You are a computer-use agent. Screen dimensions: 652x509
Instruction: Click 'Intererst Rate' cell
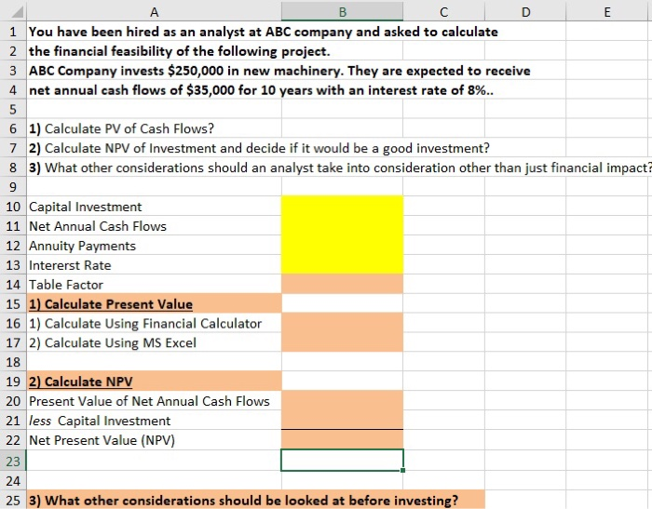tap(155, 265)
